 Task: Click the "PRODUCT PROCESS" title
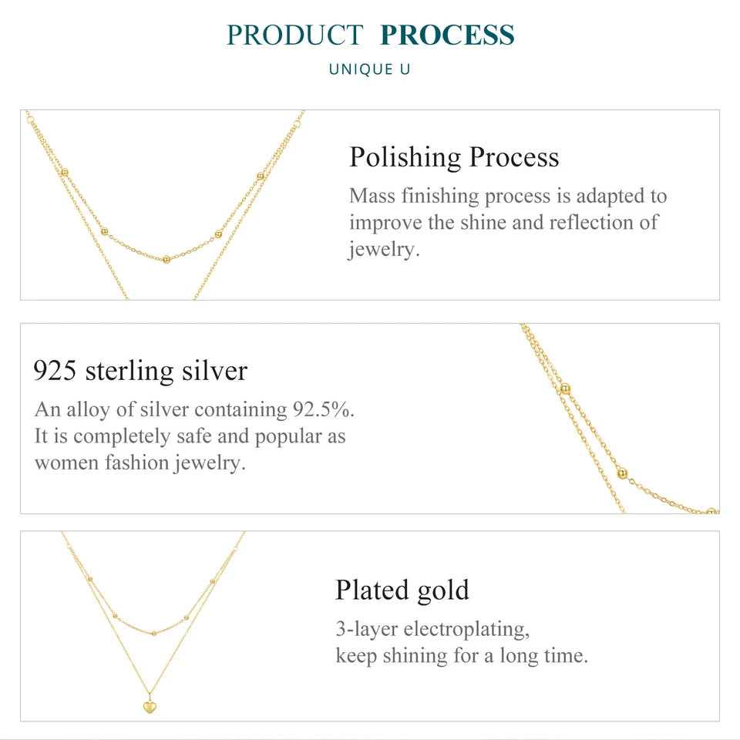pyautogui.click(x=370, y=35)
